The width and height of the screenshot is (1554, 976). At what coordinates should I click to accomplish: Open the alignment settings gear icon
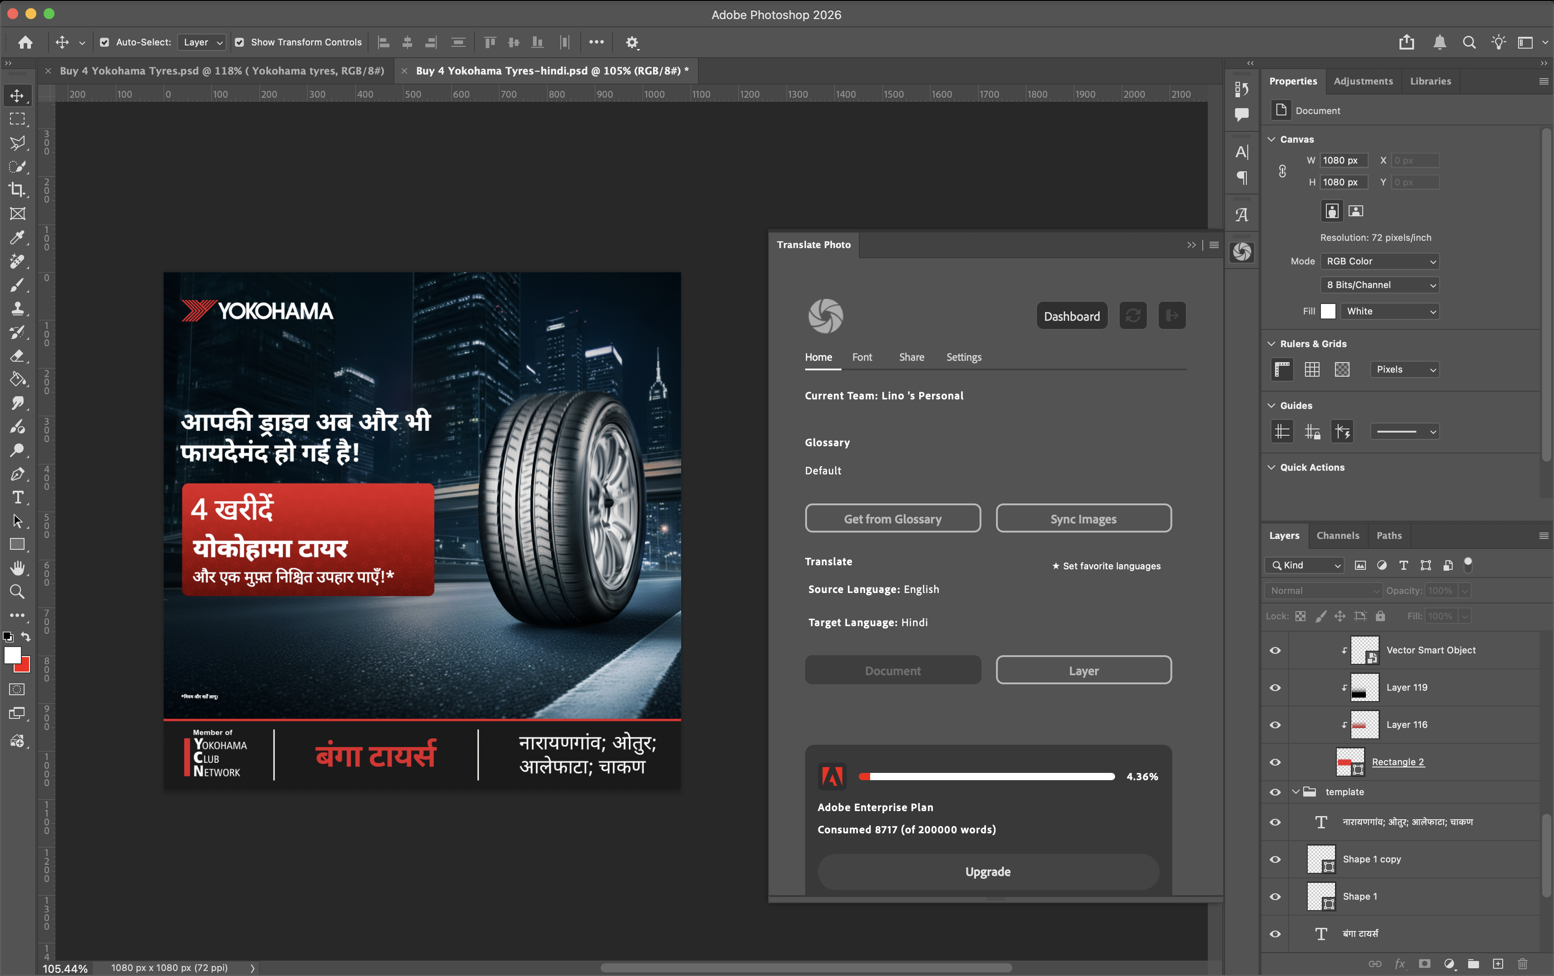click(633, 43)
